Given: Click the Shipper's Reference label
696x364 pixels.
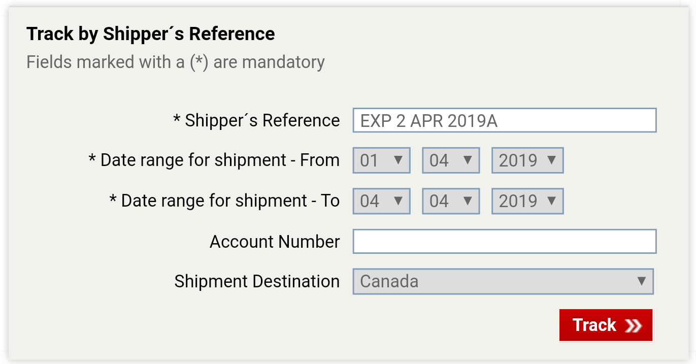Looking at the screenshot, I should (256, 120).
